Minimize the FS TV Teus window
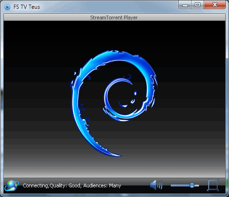Viewport: 229px width, 197px height. tap(185, 5)
